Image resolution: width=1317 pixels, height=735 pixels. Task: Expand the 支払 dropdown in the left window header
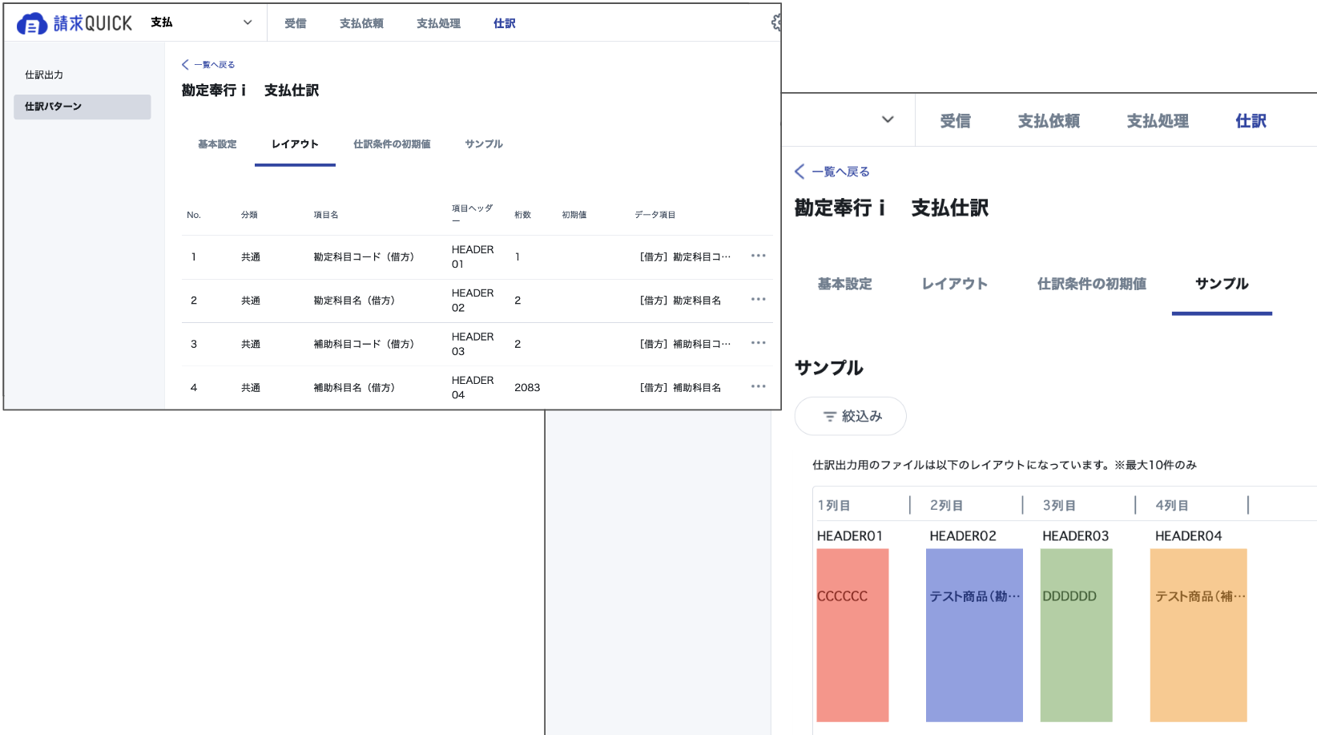(x=248, y=22)
